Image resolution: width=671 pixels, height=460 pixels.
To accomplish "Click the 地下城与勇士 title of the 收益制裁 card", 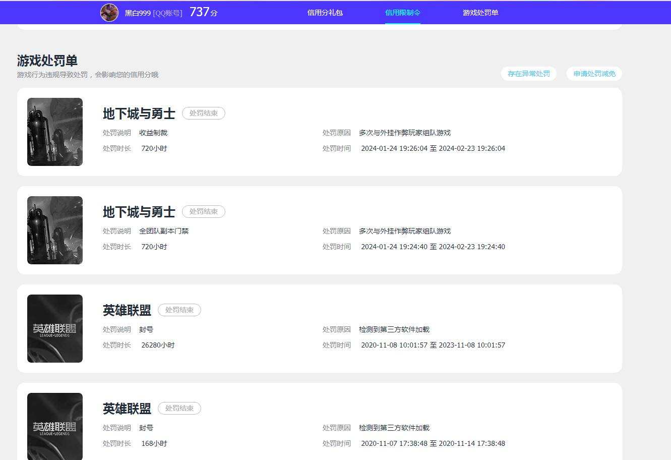I will [x=139, y=113].
